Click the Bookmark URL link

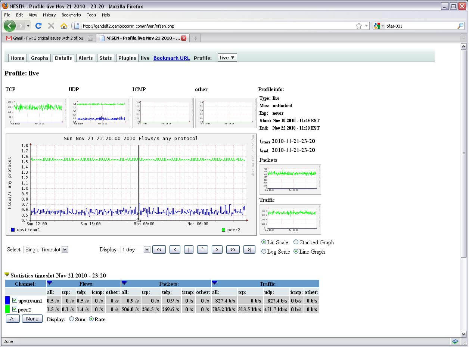click(x=171, y=58)
